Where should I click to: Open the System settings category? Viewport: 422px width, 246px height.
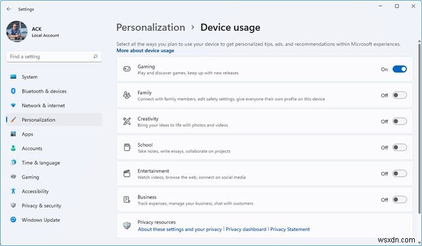pos(30,77)
